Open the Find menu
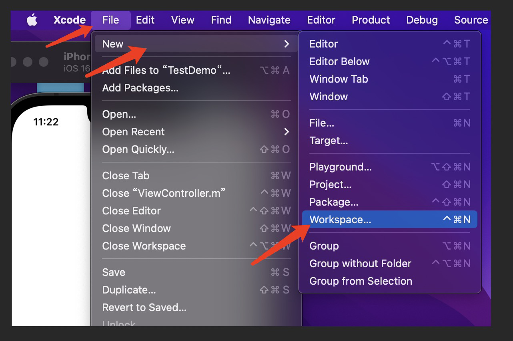513x341 pixels. (221, 20)
